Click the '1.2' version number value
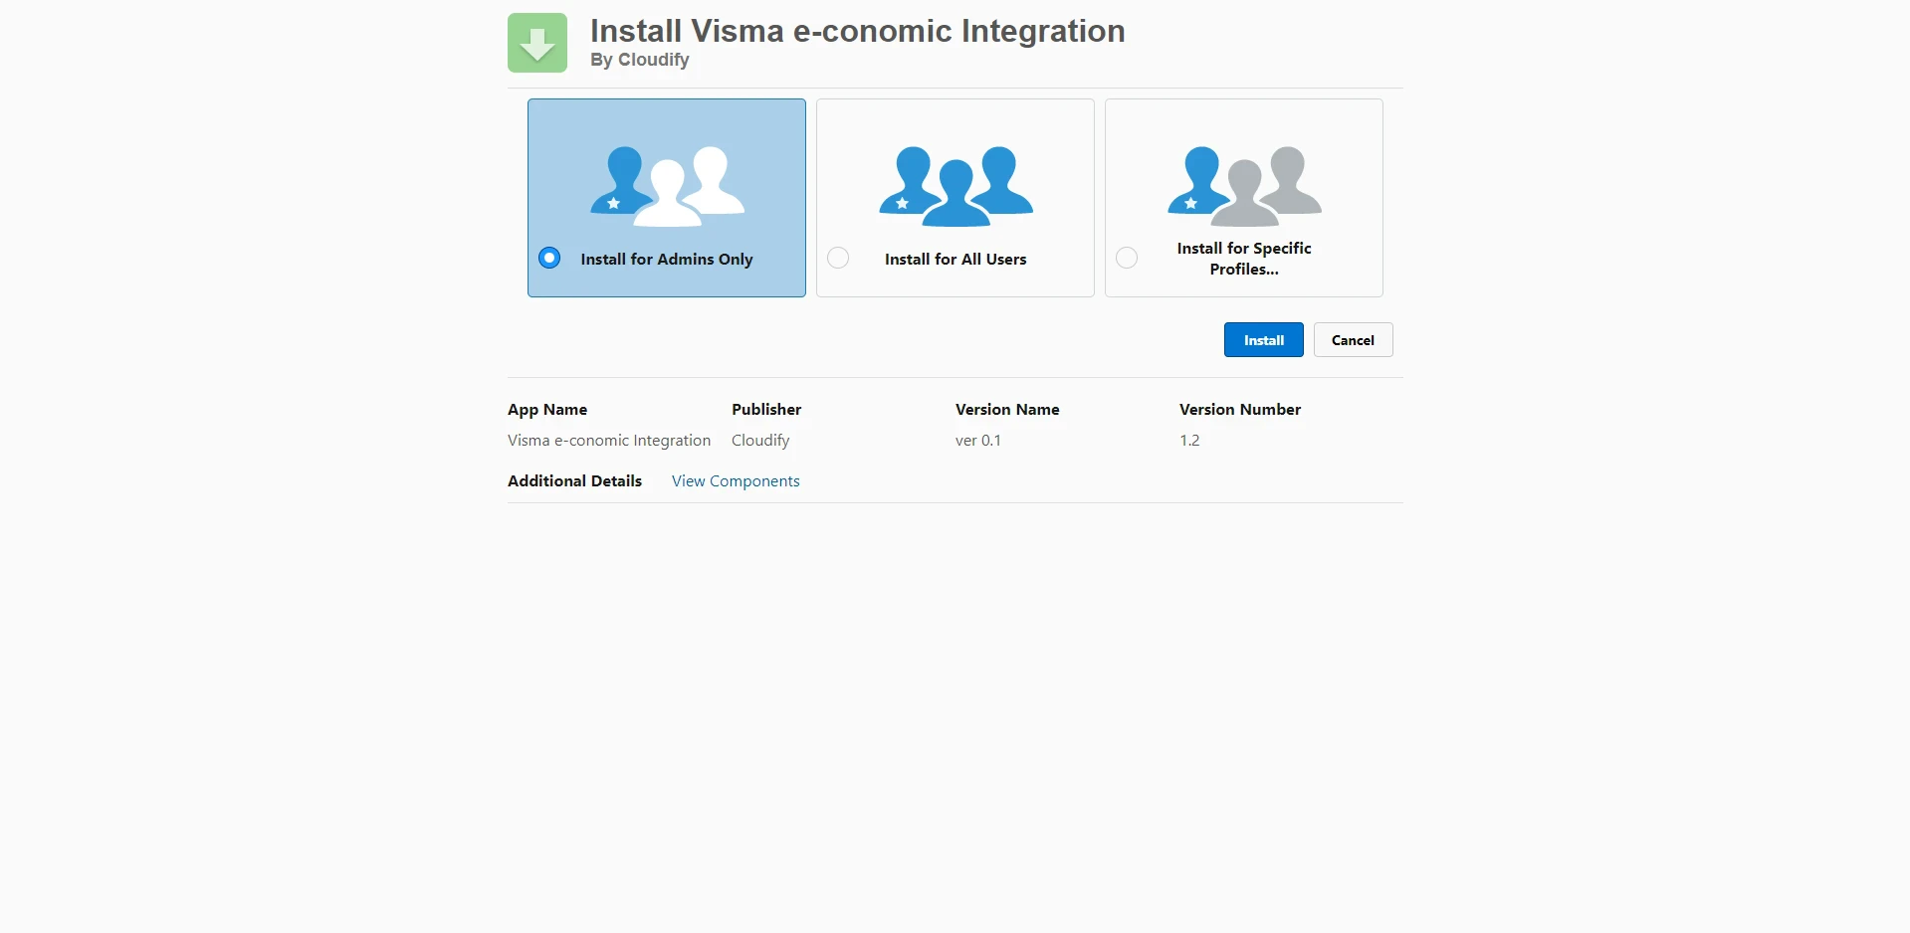 pos(1189,441)
